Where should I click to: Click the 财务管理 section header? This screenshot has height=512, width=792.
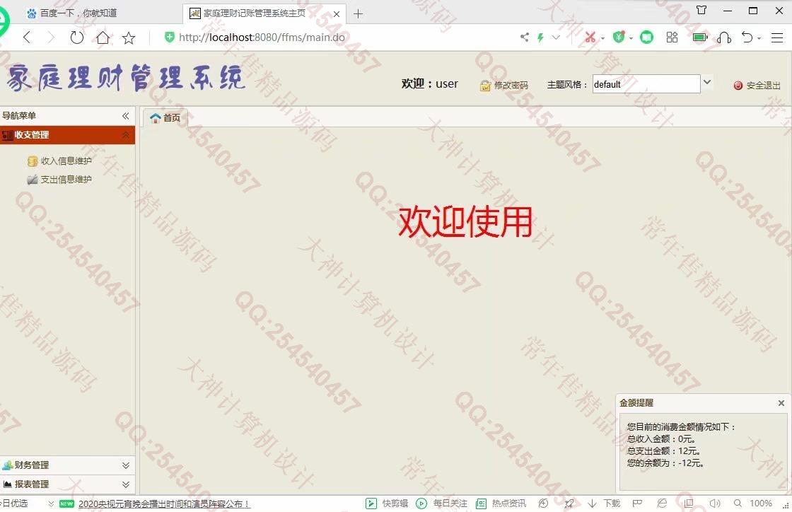(67, 465)
